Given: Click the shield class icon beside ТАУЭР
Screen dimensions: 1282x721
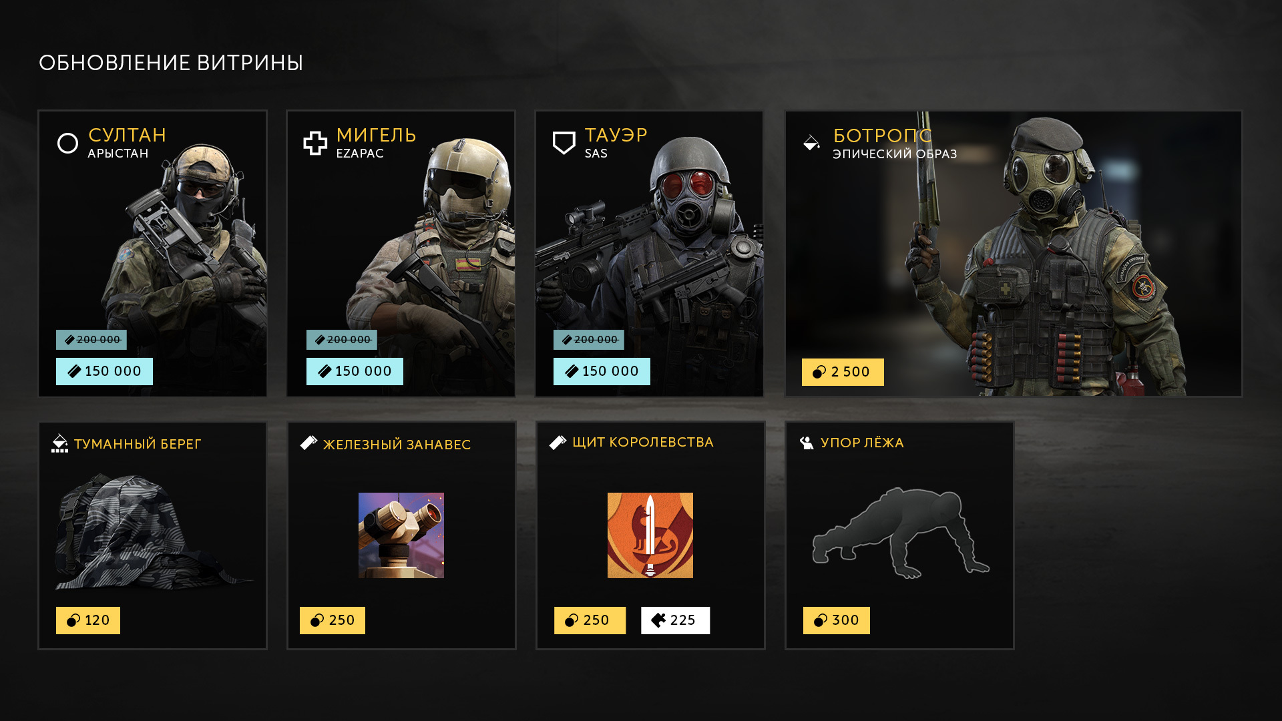Looking at the screenshot, I should click(564, 143).
